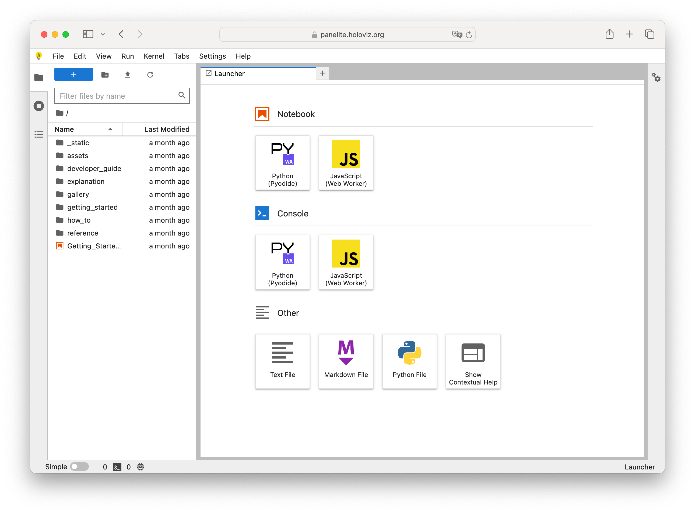The image size is (695, 513).
Task: Open Running Terminals and Kernels sidebar
Action: pyautogui.click(x=39, y=106)
